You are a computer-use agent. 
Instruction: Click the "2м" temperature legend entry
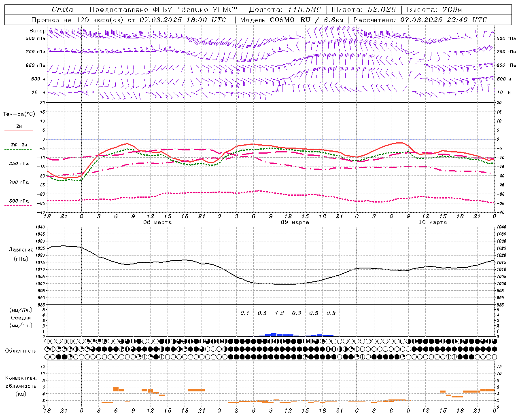pyautogui.click(x=19, y=127)
